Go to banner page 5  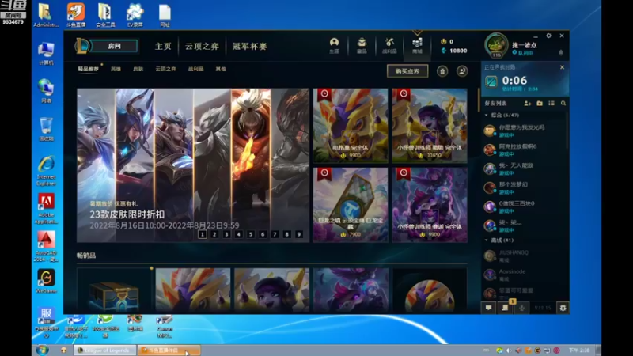pos(251,234)
